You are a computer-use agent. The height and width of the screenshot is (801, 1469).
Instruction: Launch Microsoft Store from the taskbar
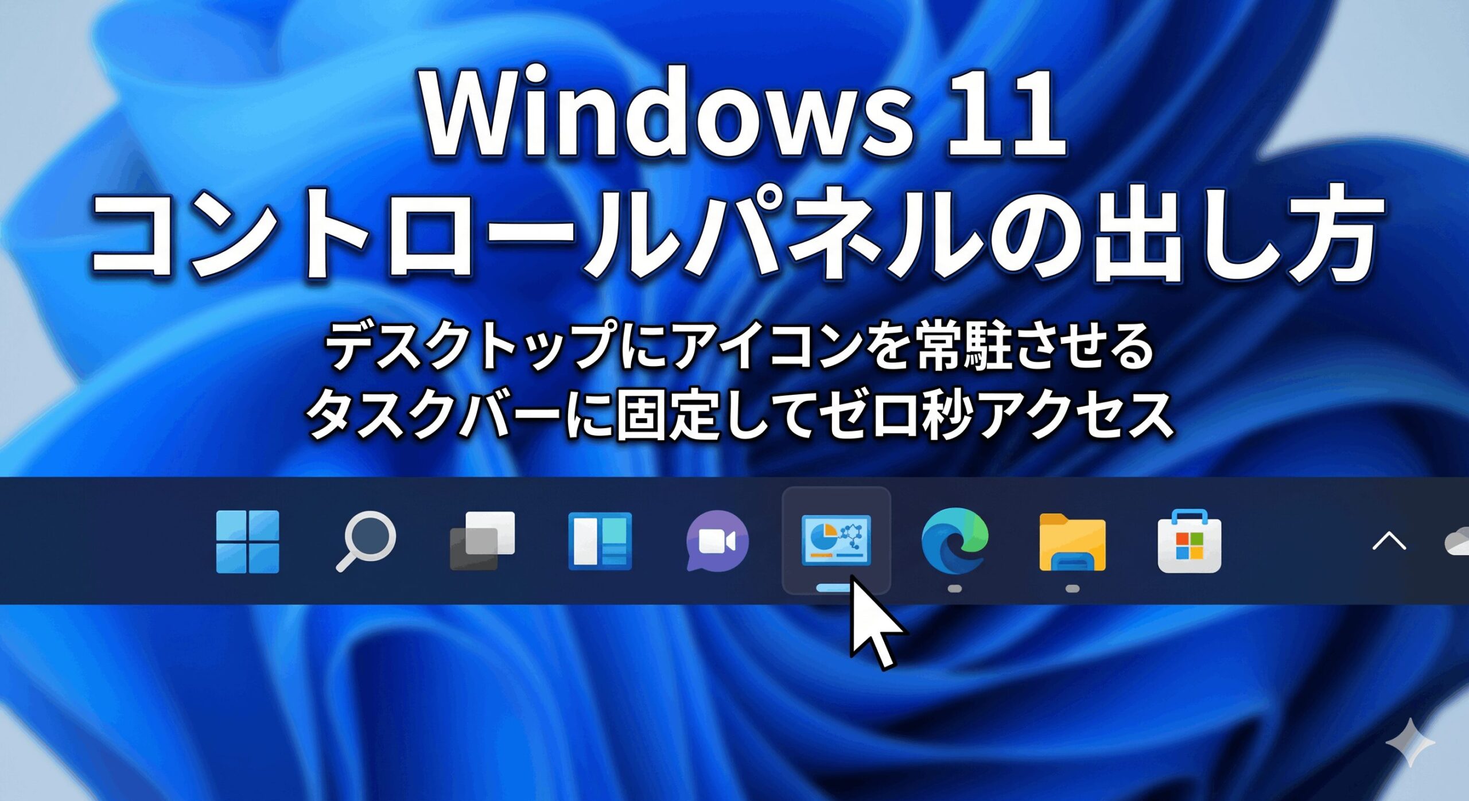pyautogui.click(x=1189, y=542)
